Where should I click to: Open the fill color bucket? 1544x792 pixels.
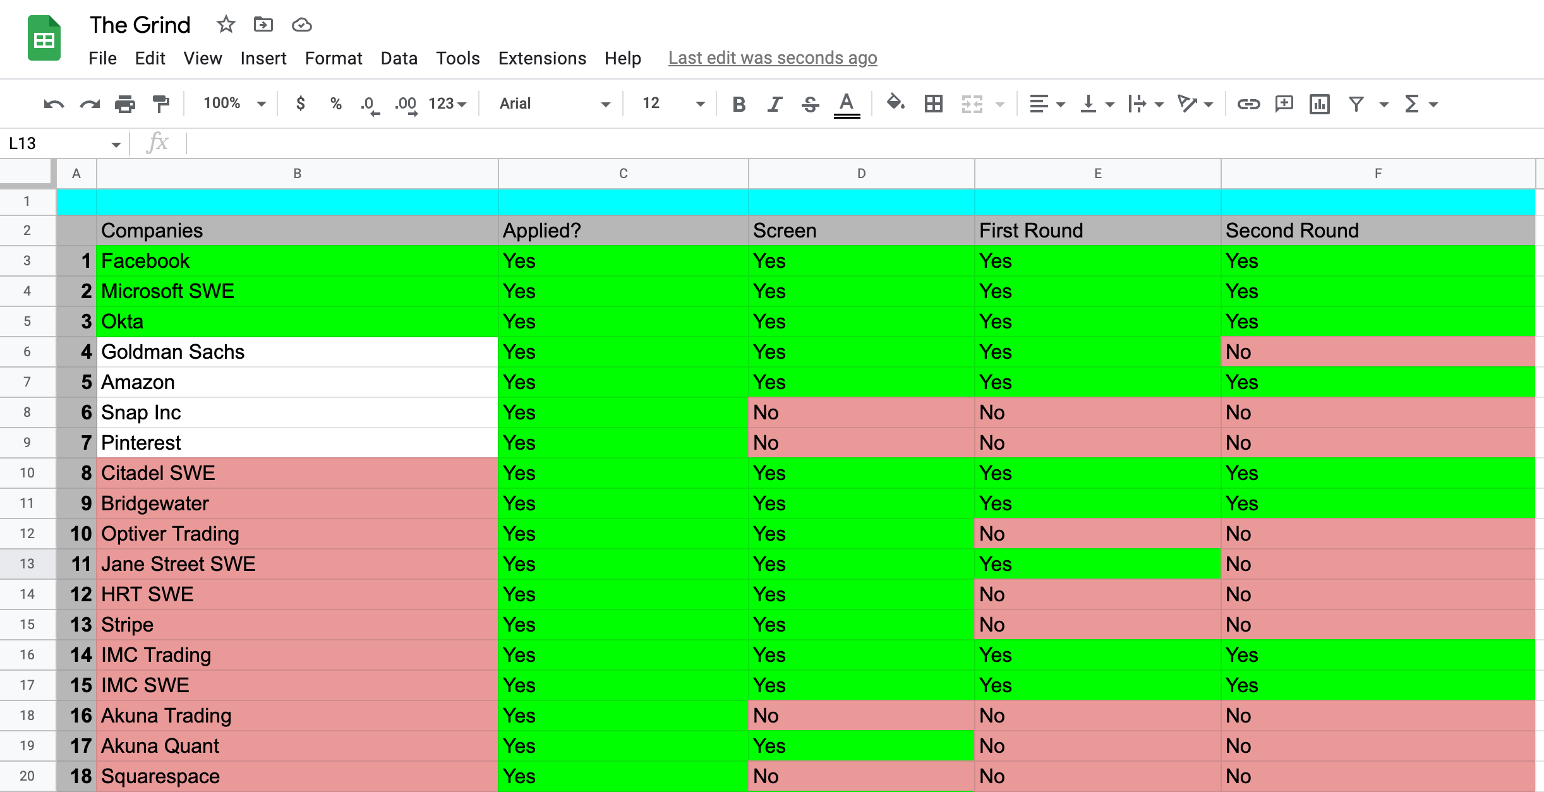pos(895,103)
